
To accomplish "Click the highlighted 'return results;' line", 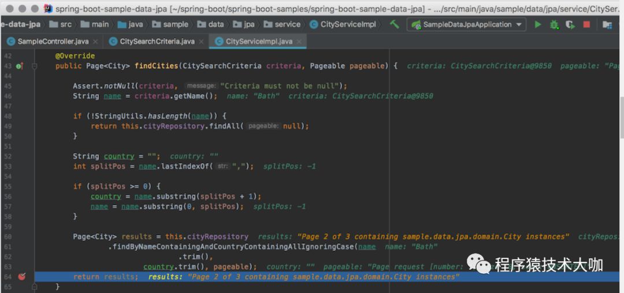I will 105,277.
